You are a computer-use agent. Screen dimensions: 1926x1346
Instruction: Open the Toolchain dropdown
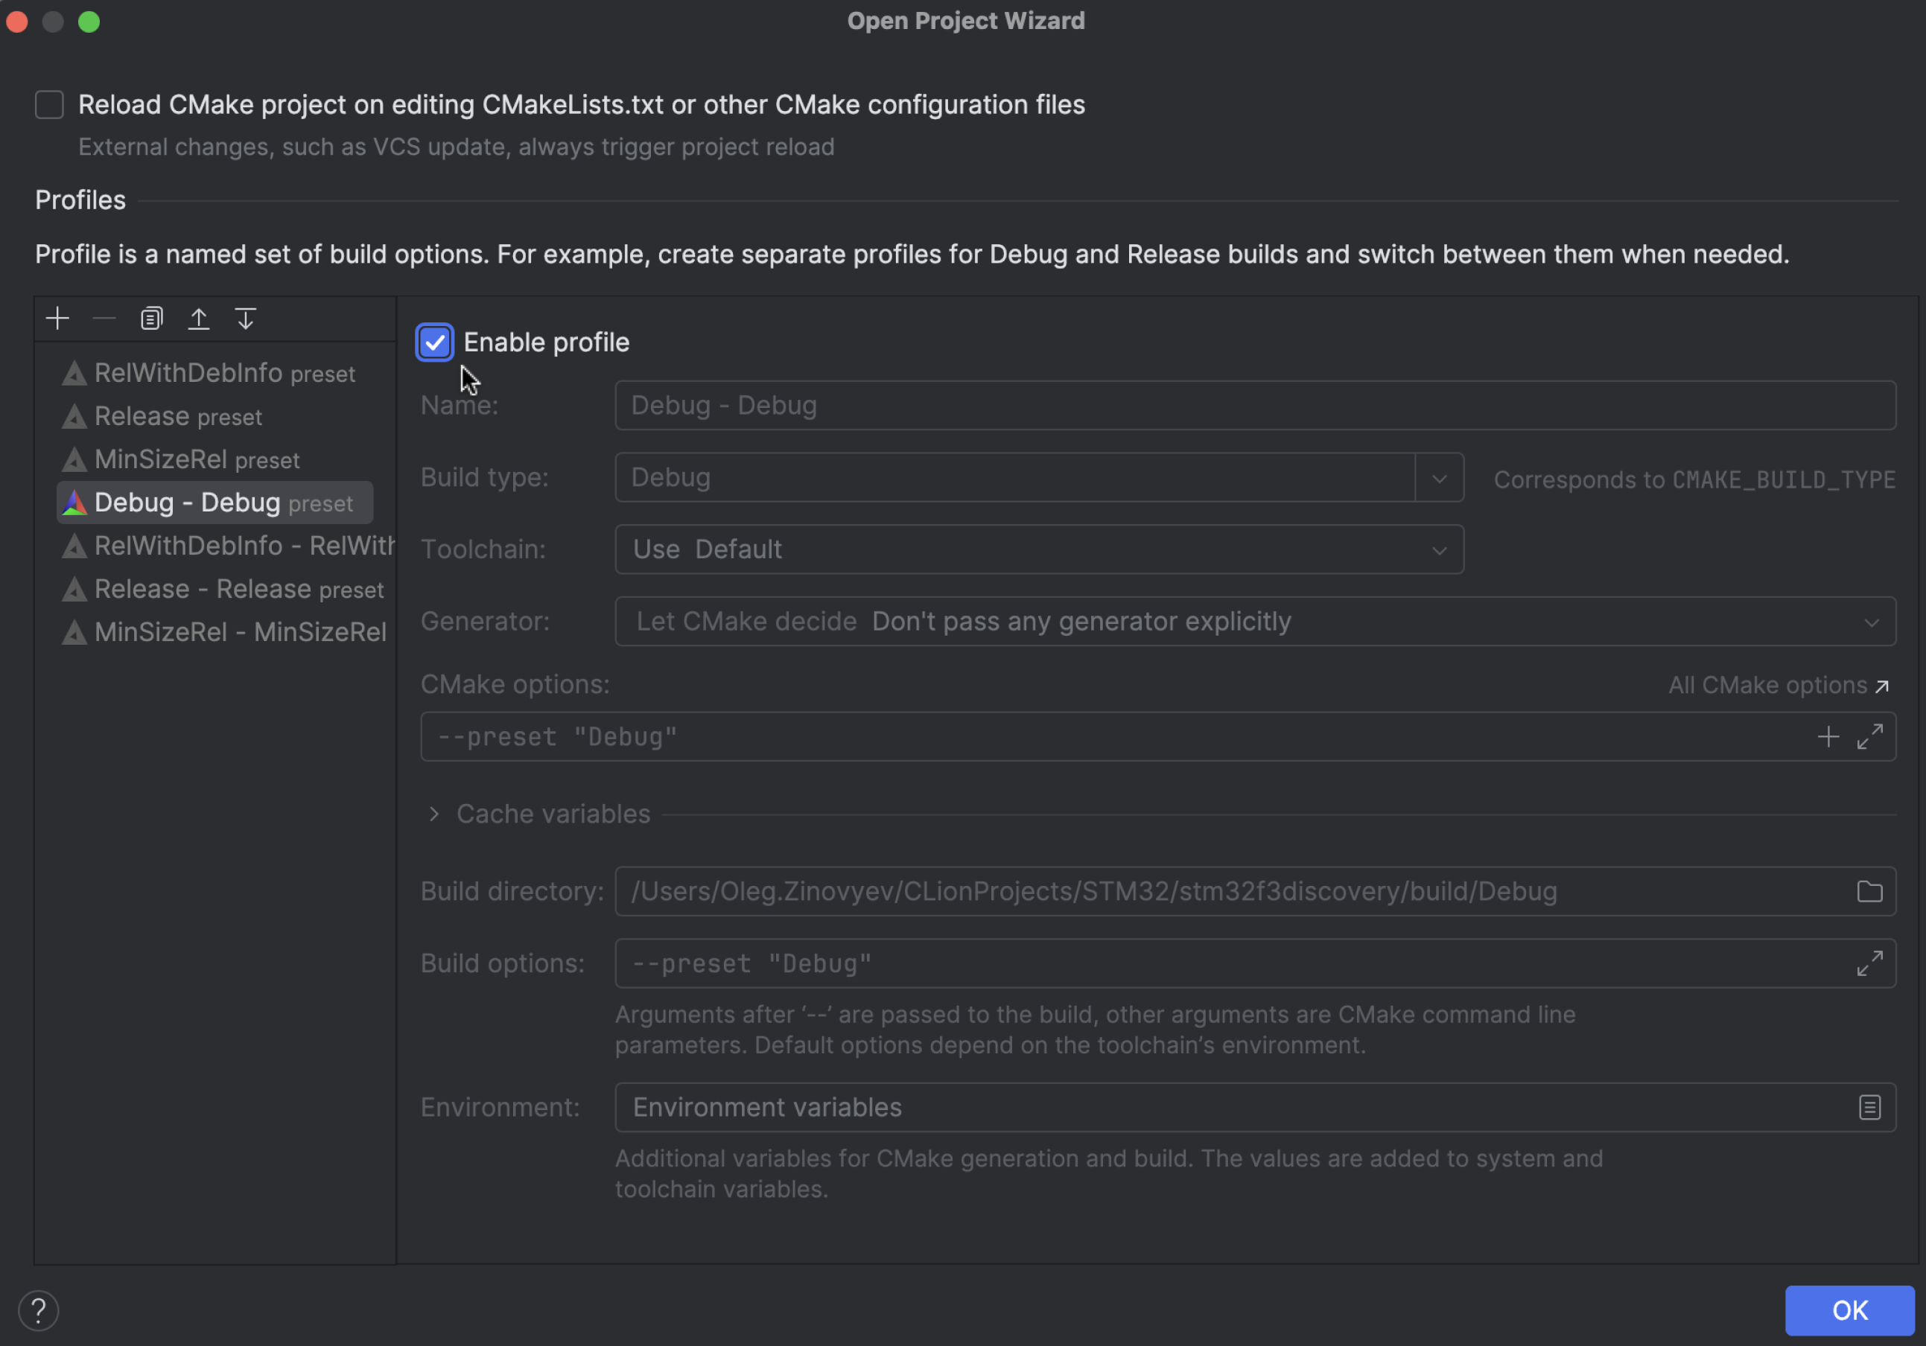tap(1440, 549)
